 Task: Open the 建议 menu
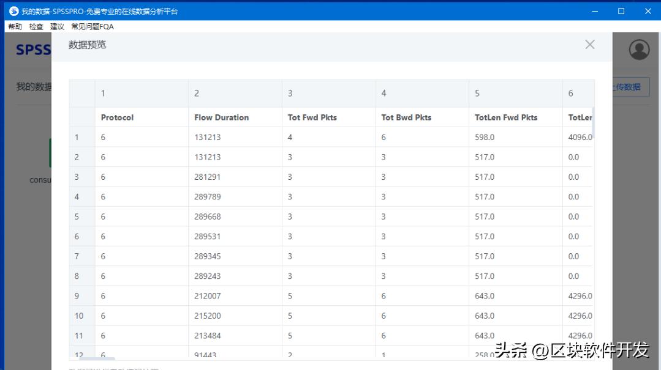coord(57,27)
